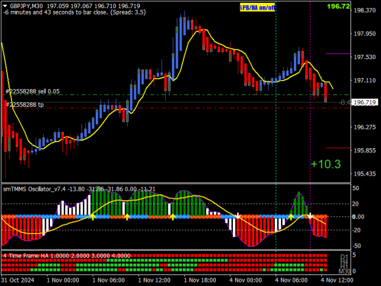This screenshot has height=286, width=381.
Task: Click the GBPJPY,M30 chart title
Action: [26, 6]
